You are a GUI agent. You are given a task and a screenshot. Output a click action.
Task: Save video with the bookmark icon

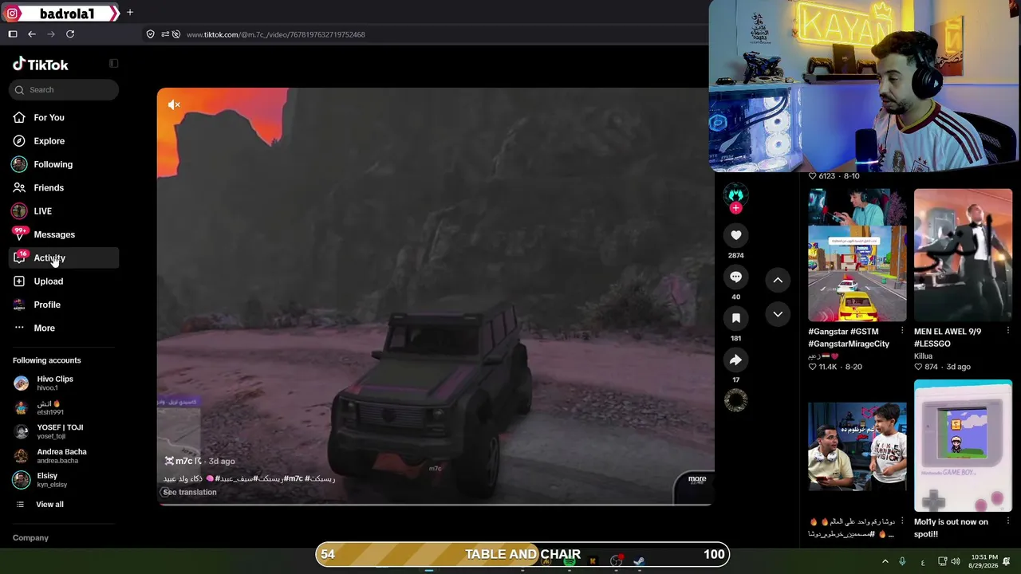tap(735, 318)
